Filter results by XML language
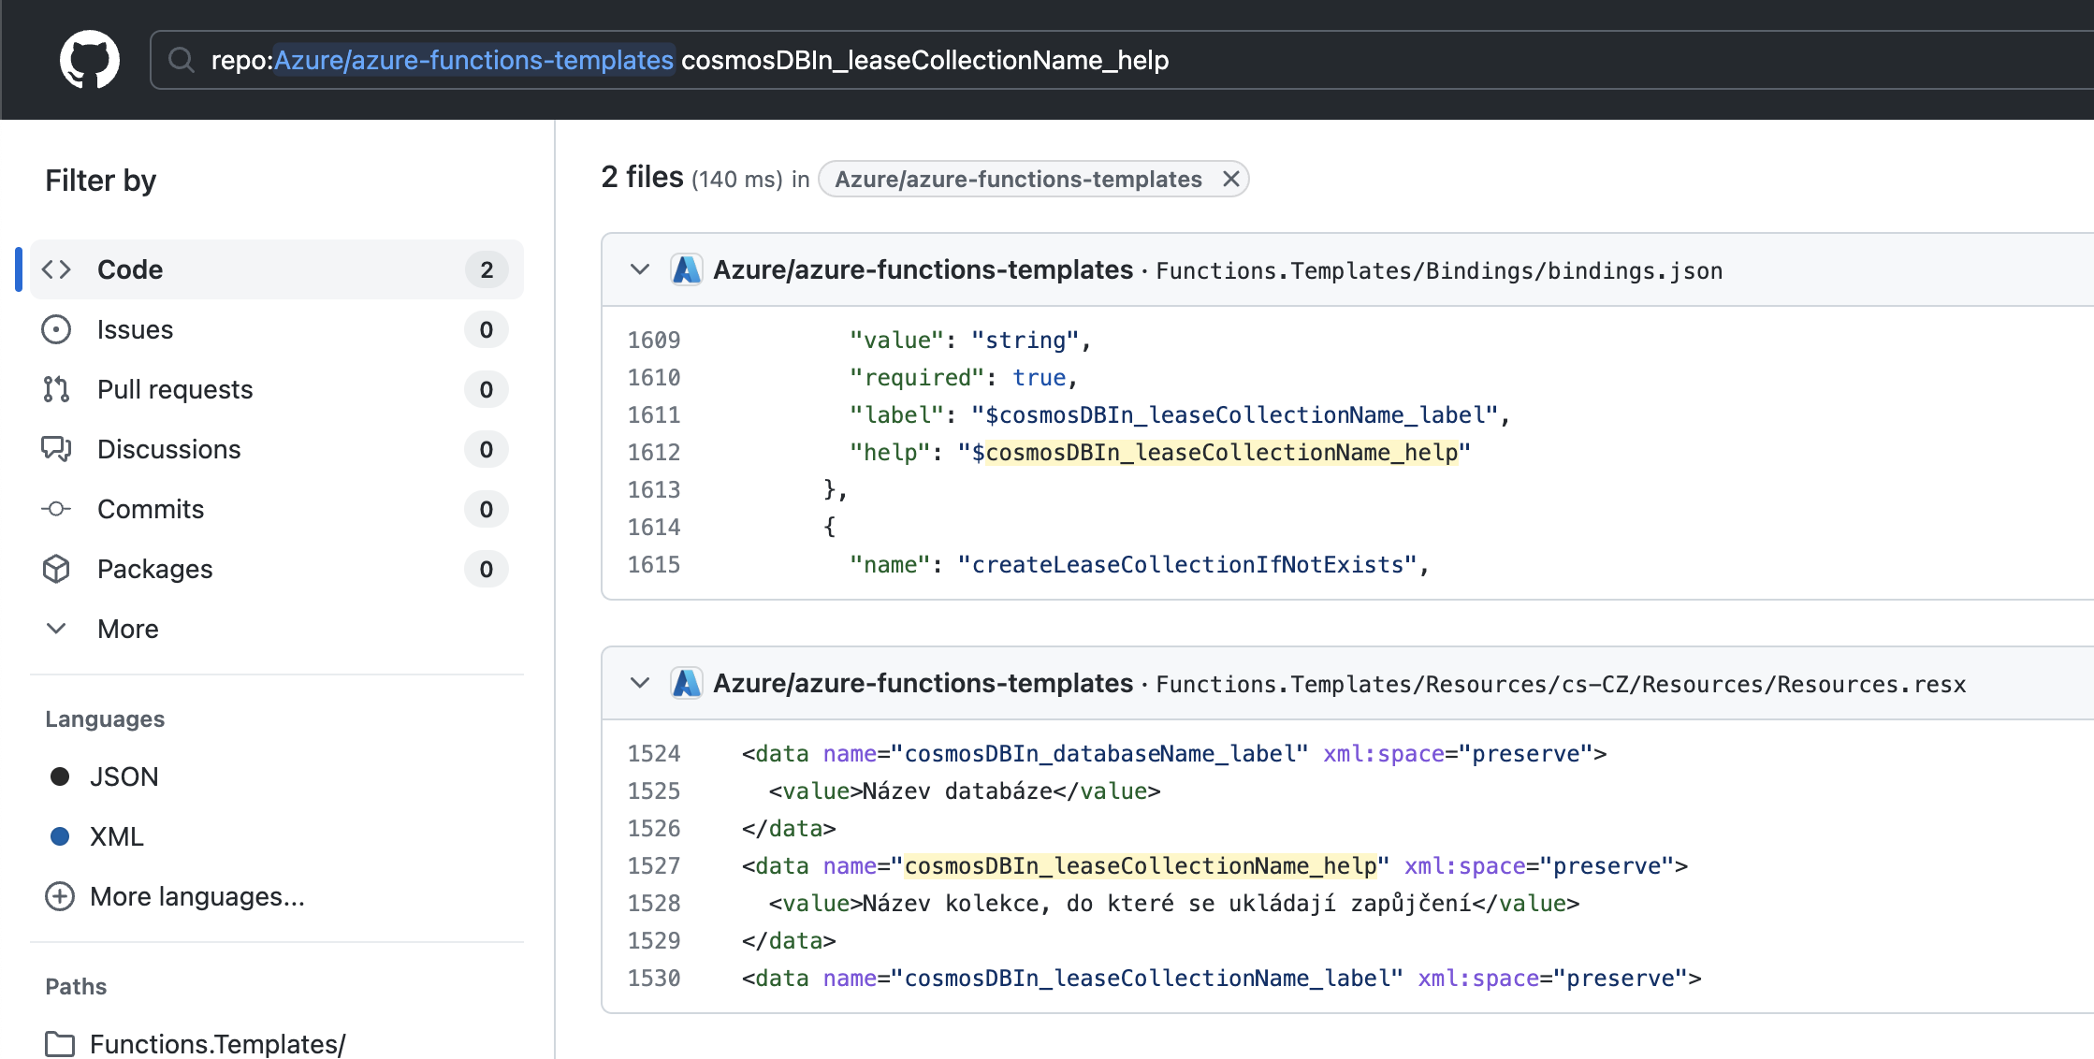 (116, 836)
